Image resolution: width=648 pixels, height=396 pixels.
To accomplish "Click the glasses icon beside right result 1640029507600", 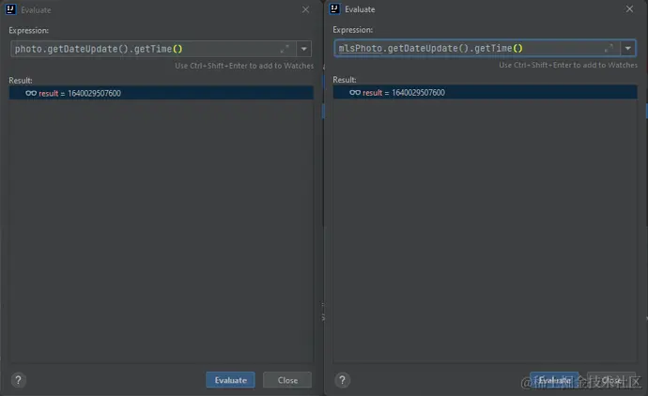I will coord(355,93).
